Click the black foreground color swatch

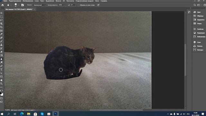1,93
